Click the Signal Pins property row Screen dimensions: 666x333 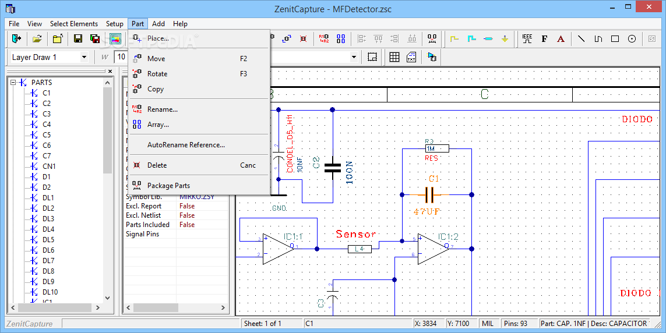[177, 234]
